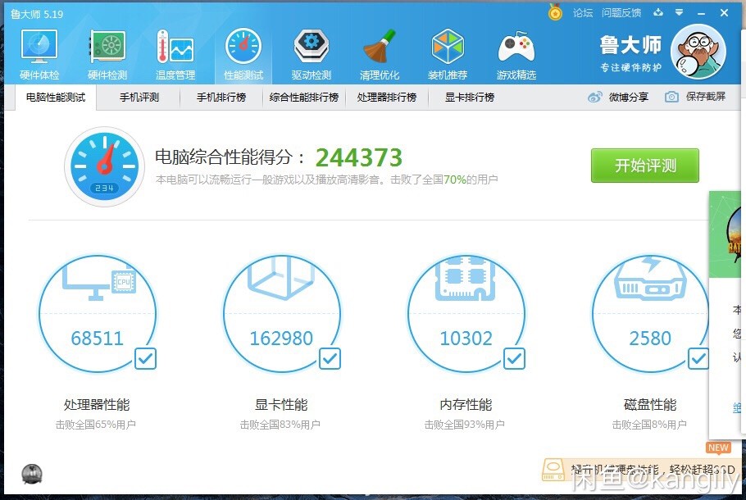Uncheck the 显卡性能 test checkbox
The width and height of the screenshot is (746, 500).
[330, 359]
